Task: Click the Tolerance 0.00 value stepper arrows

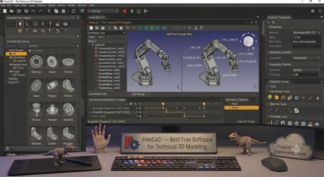Action: click(x=320, y=75)
